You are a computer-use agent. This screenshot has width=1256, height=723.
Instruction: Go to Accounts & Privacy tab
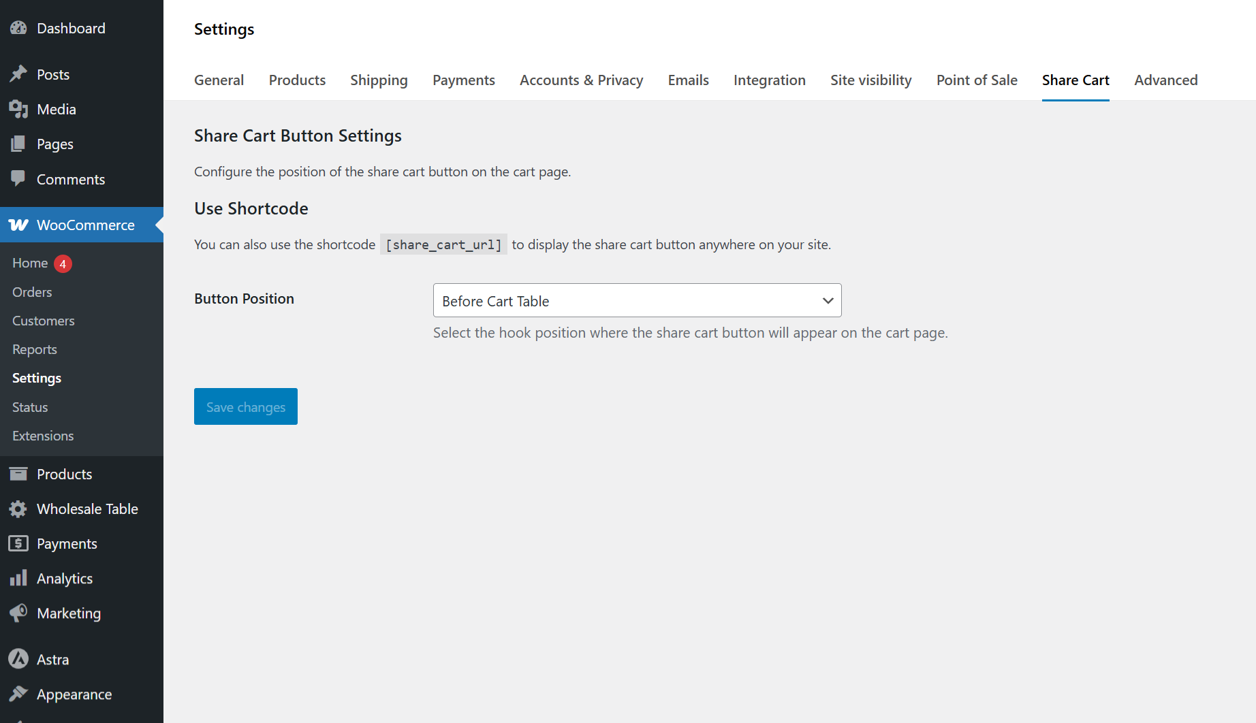point(581,80)
